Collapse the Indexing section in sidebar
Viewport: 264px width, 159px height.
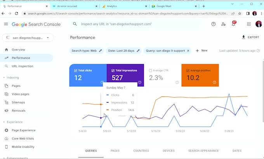[x=4, y=78]
